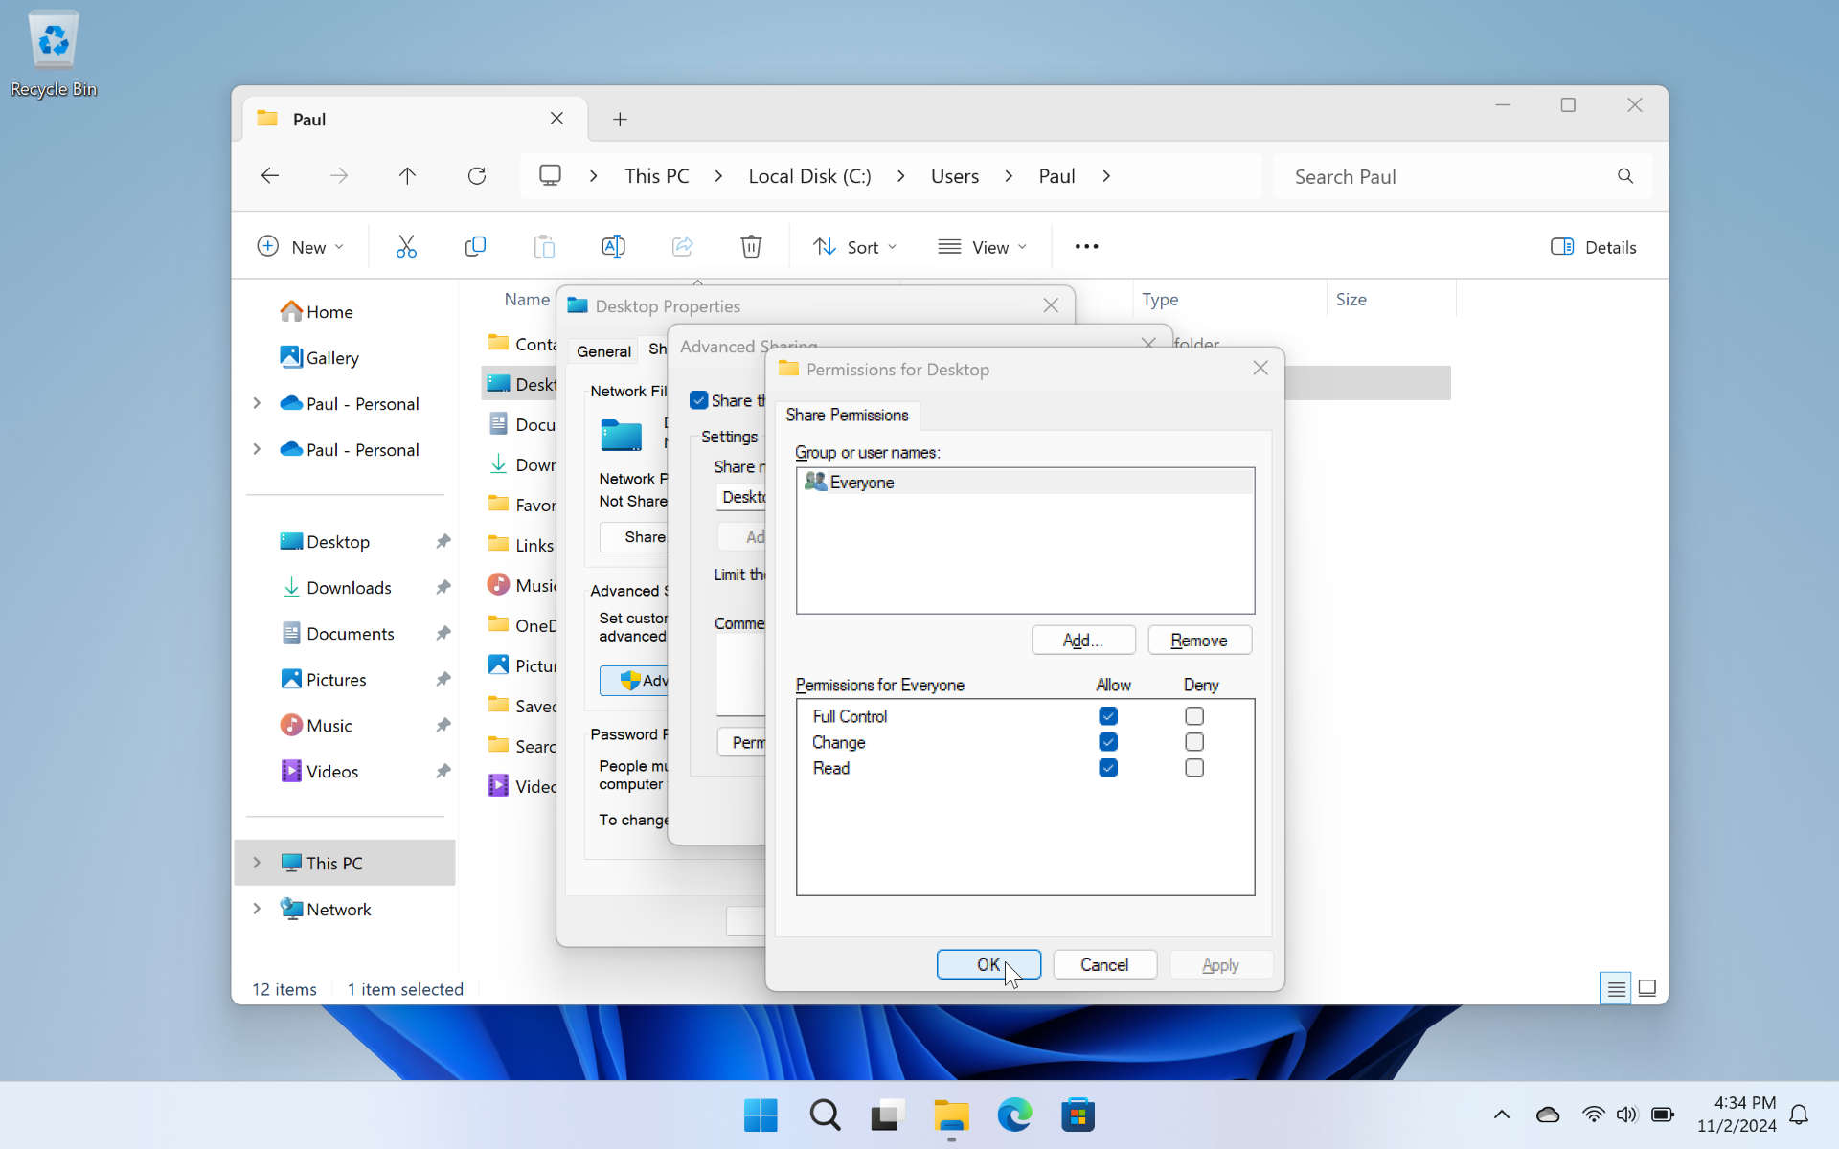Click Remove to delete selected user
1839x1149 pixels.
click(1198, 641)
